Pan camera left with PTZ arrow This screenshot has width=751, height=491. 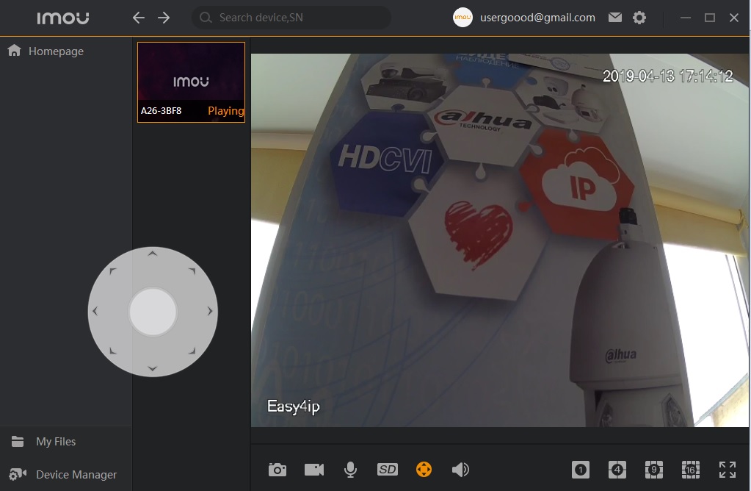[95, 311]
